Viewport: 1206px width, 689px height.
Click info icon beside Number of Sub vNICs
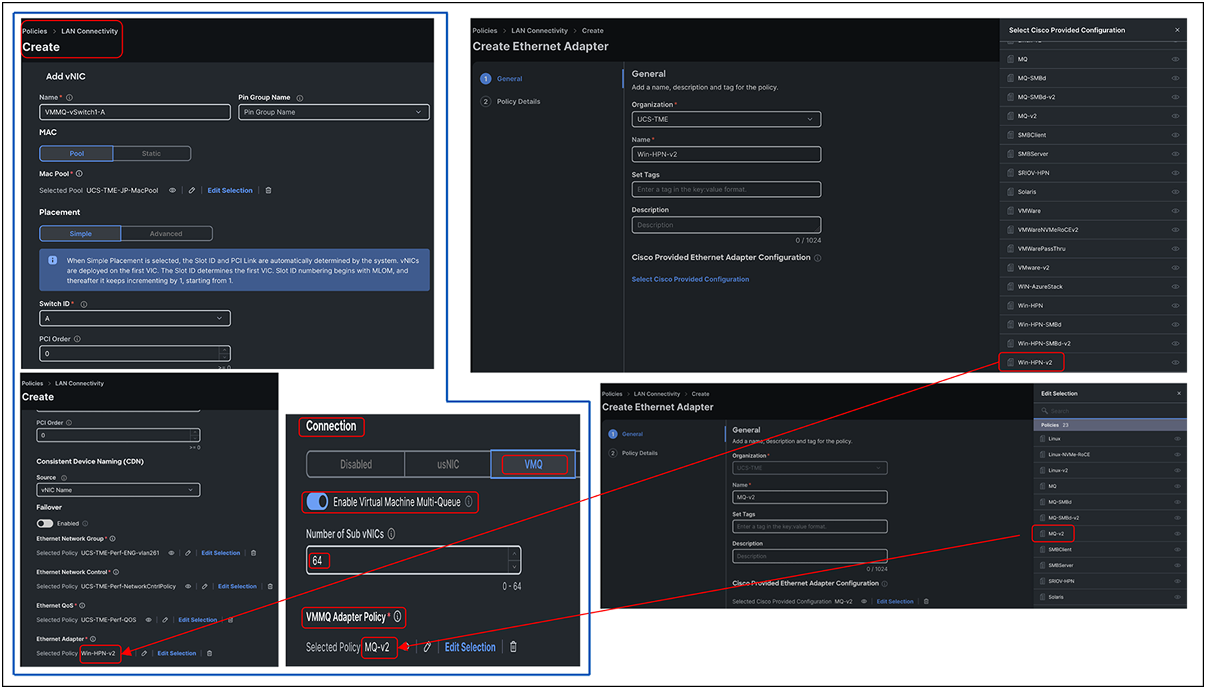[x=391, y=533]
